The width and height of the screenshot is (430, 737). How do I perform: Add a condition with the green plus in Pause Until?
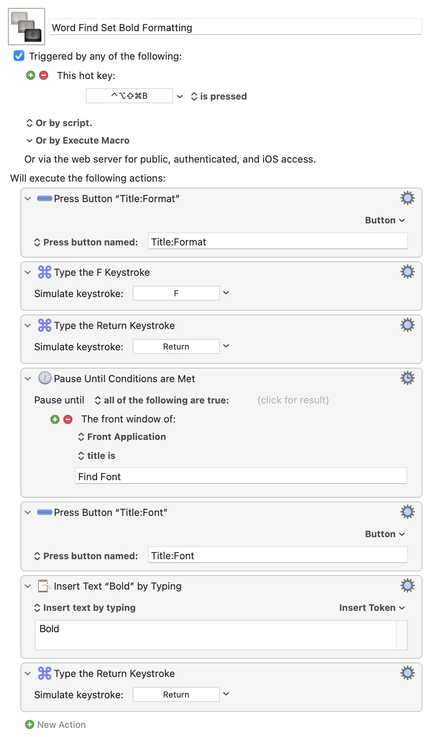55,419
